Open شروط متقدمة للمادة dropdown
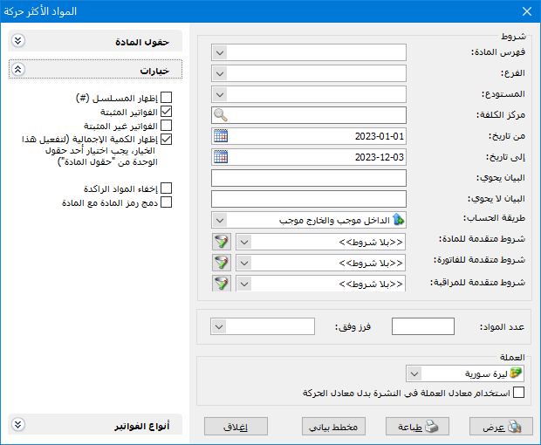 pyautogui.click(x=244, y=243)
